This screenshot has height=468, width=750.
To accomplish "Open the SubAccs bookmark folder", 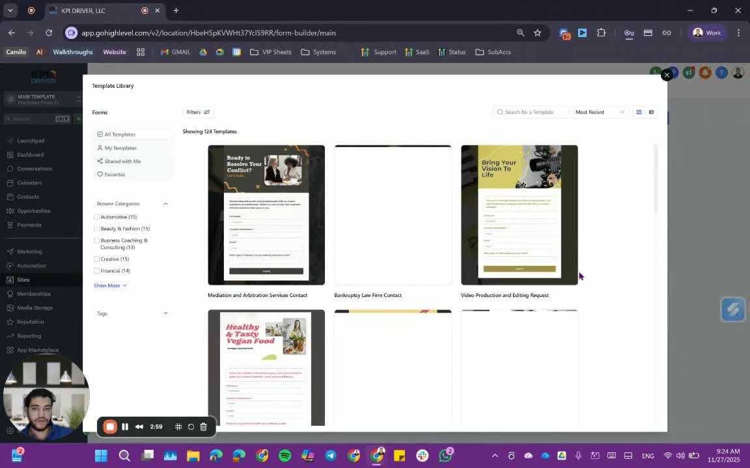I will coord(493,52).
